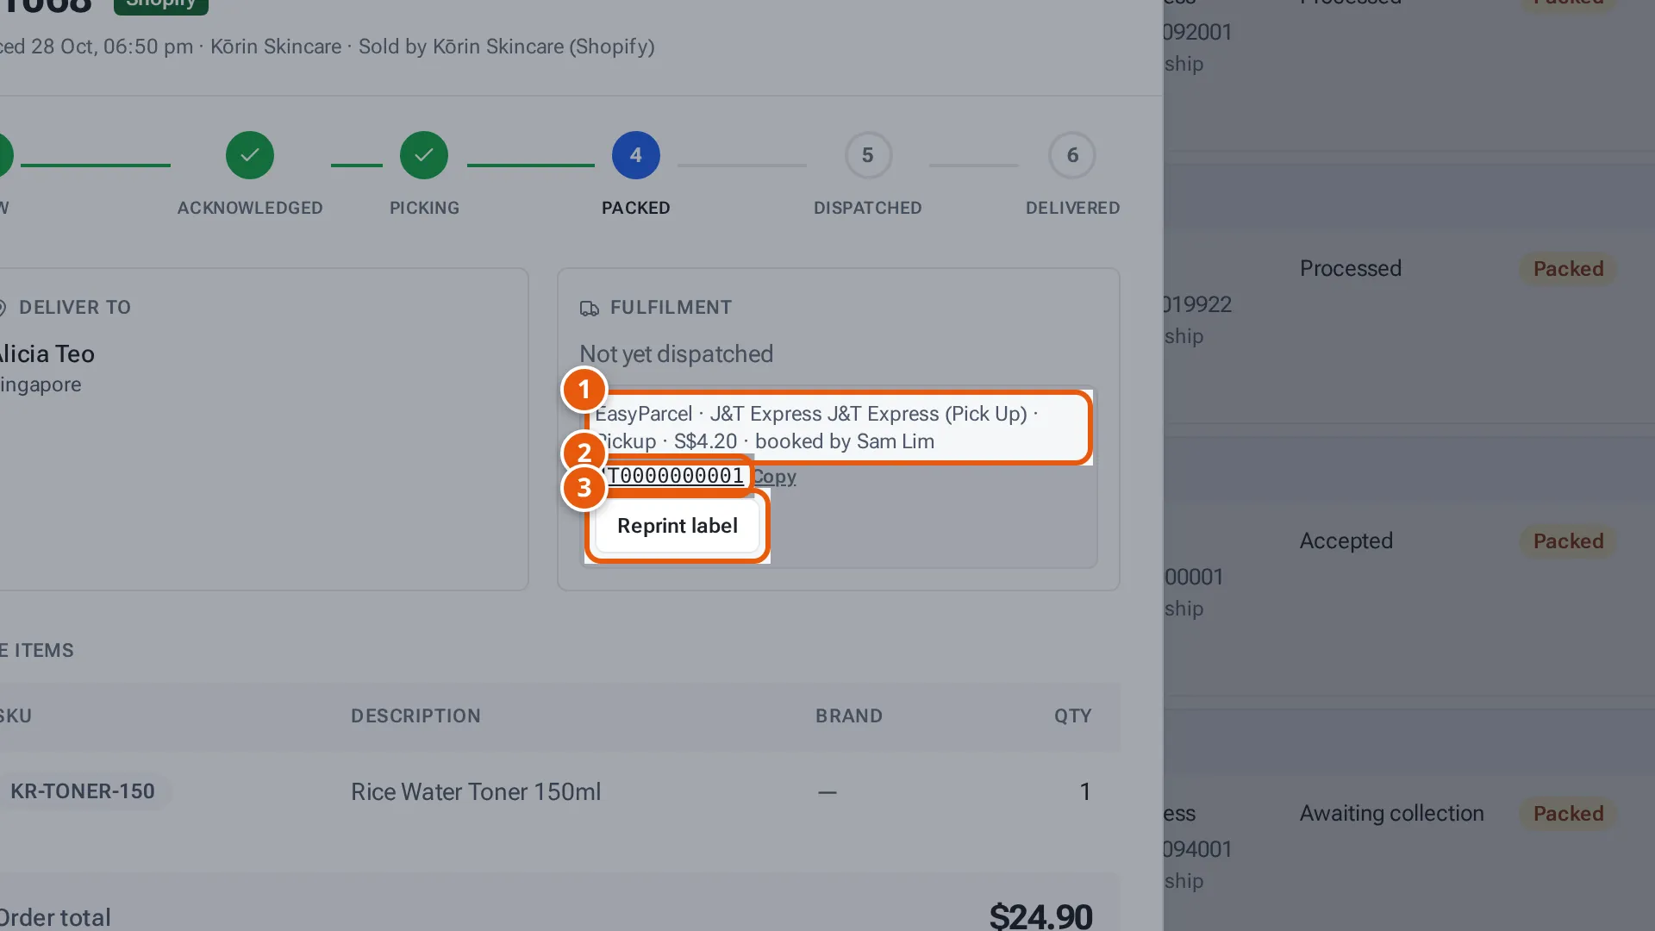Screen dimensions: 1655x931
Task: Select the Picking step checkmark circle
Action: (424, 155)
